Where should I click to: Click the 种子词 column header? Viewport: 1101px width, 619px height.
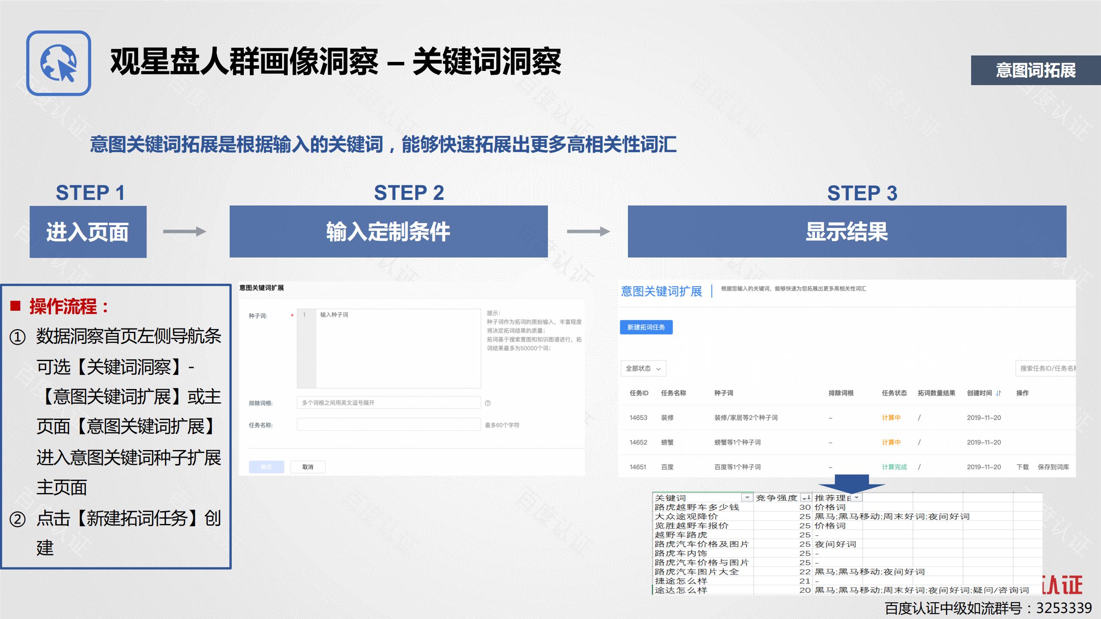(x=723, y=393)
